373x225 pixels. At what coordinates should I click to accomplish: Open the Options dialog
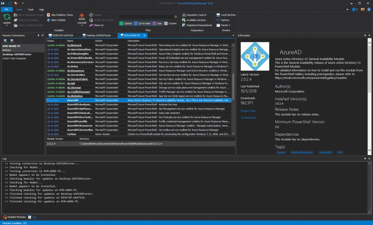[223, 20]
